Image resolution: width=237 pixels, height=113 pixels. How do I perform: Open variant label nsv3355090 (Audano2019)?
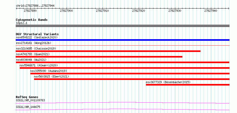point(48,71)
